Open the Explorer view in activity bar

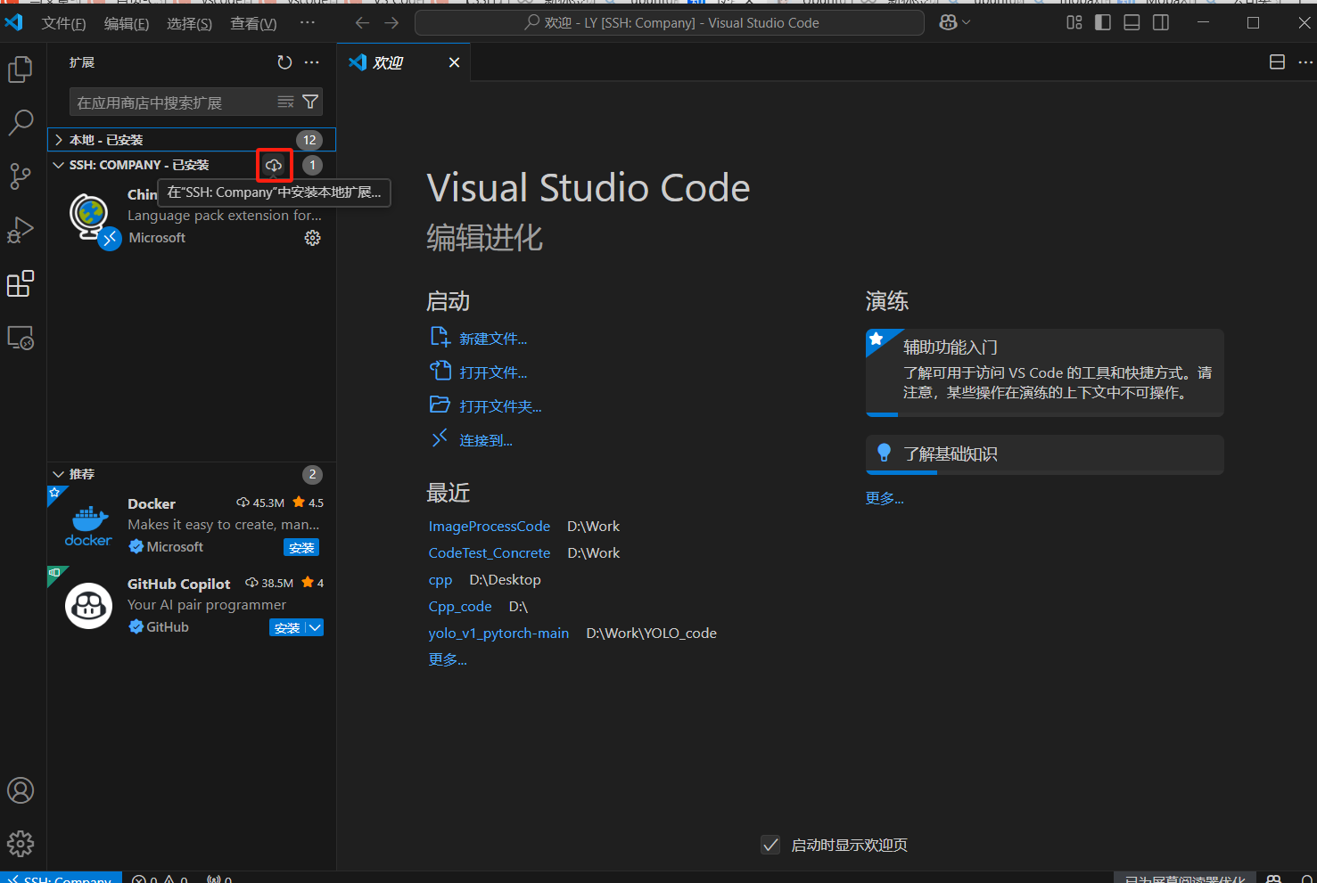tap(21, 69)
